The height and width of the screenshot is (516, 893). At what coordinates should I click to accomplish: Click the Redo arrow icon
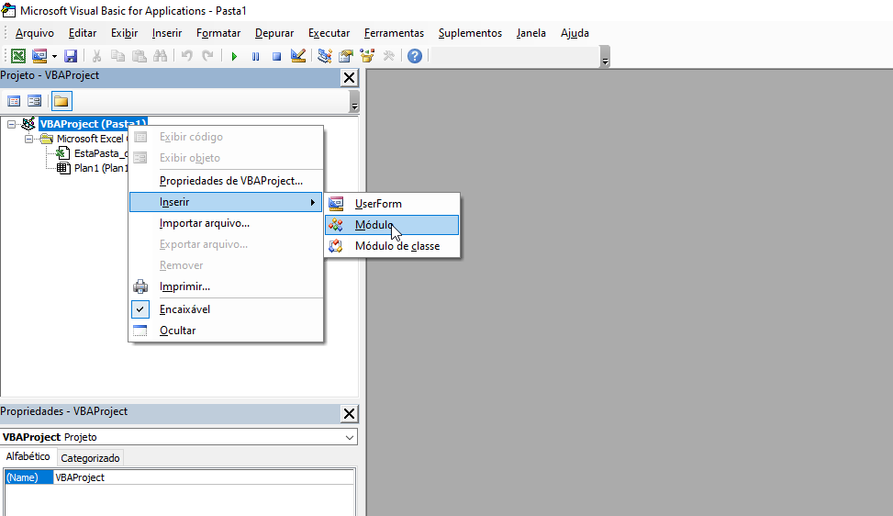tap(207, 56)
